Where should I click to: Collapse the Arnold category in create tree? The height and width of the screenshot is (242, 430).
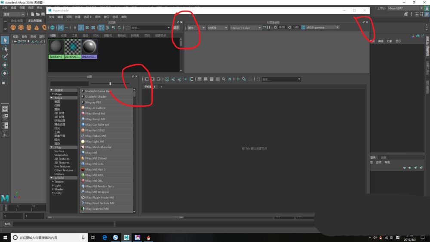pyautogui.click(x=51, y=178)
